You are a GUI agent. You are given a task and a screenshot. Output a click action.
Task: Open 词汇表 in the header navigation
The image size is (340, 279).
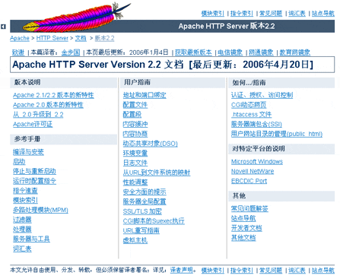pos(297,14)
